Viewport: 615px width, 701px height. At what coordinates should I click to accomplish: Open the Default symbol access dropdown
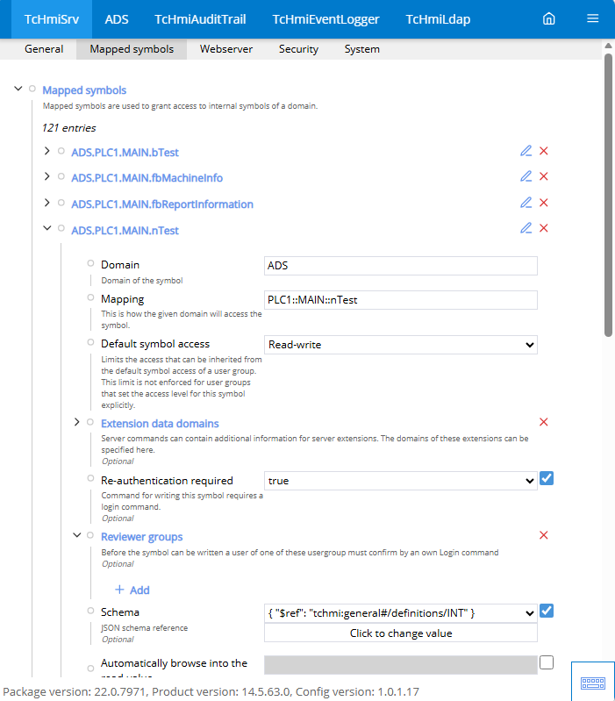[400, 345]
